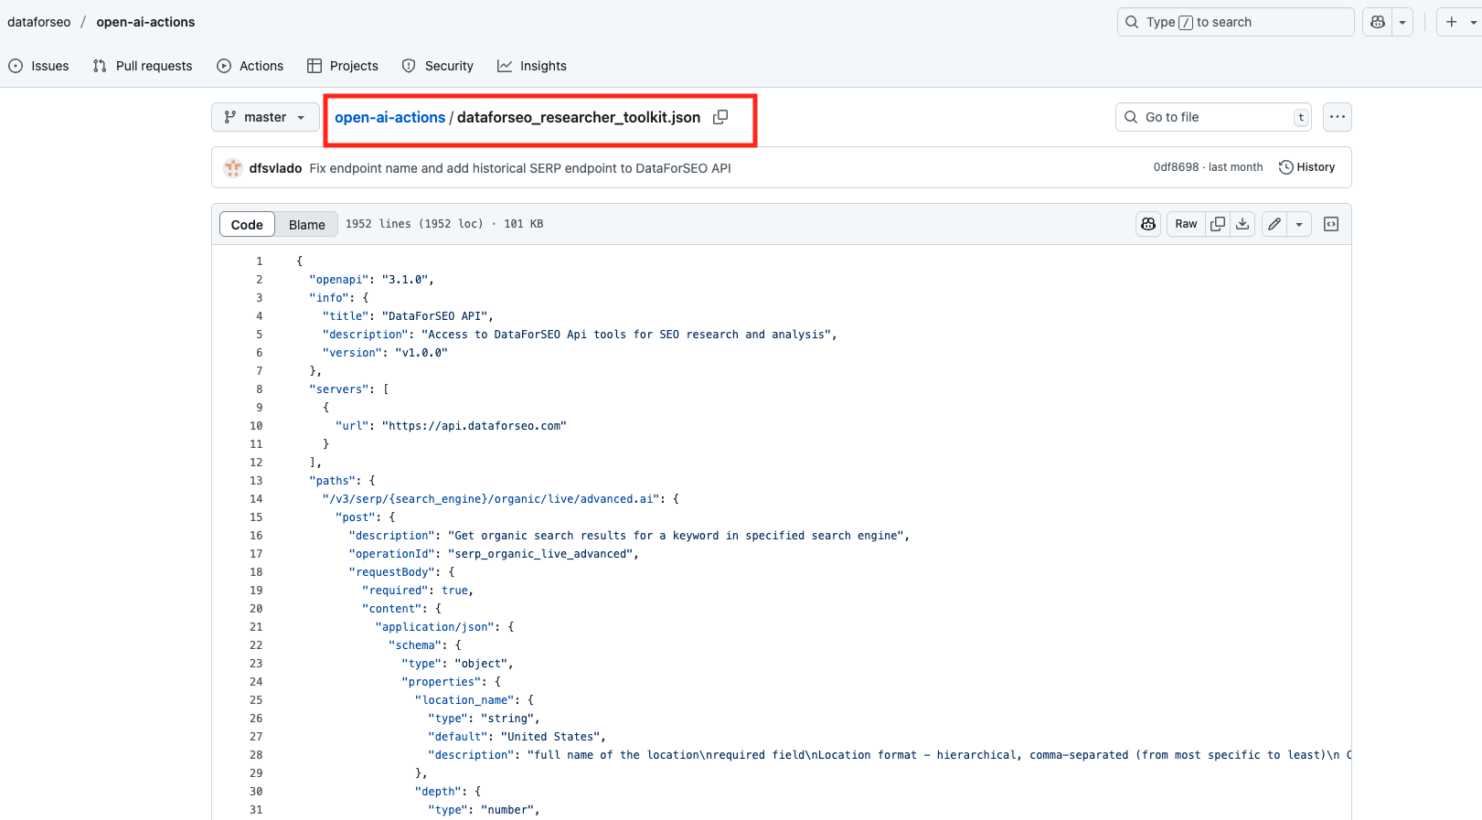Click the "DataForSEO API" title value
The image size is (1482, 820).
click(434, 316)
